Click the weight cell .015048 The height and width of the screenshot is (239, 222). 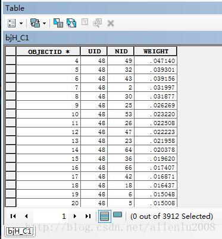tap(155, 194)
